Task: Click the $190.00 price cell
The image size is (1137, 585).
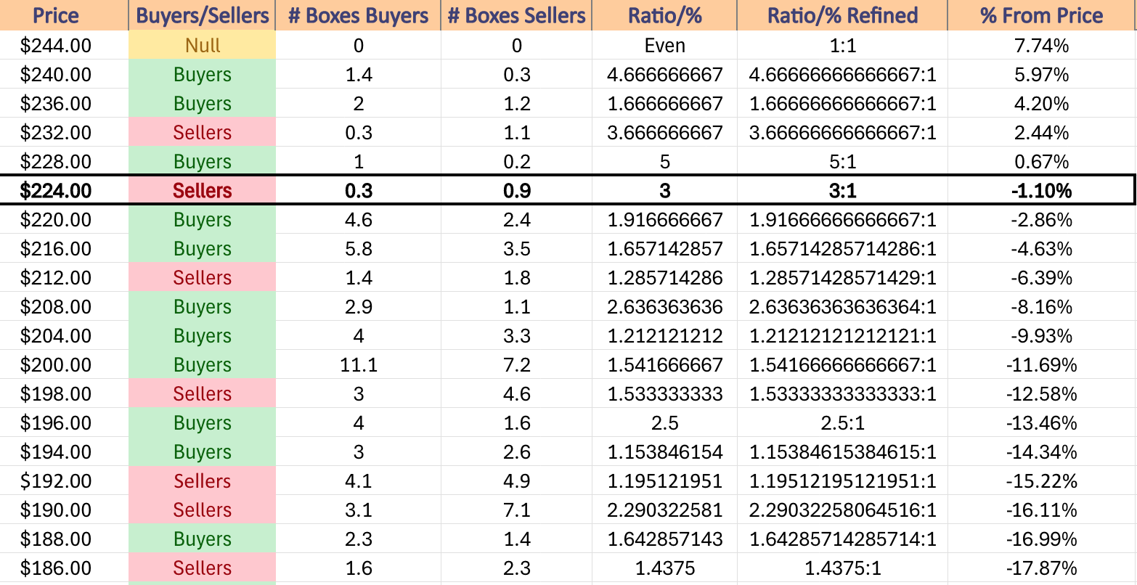Action: click(64, 510)
